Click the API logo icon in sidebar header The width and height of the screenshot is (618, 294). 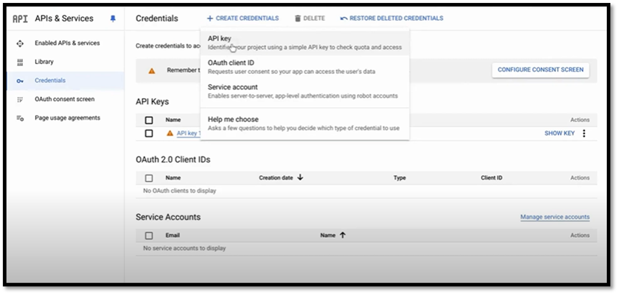click(x=20, y=19)
